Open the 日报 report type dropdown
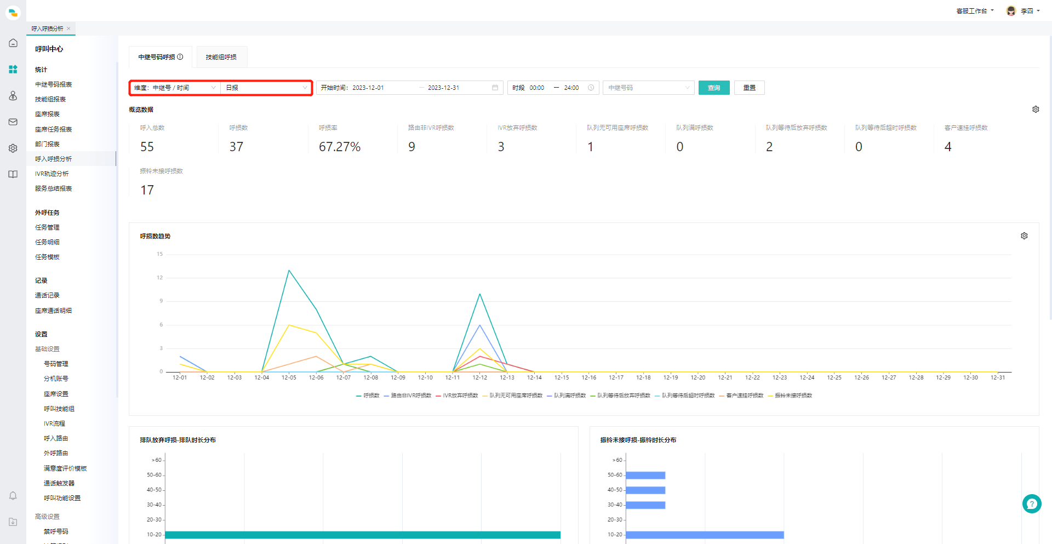The image size is (1052, 544). point(266,88)
